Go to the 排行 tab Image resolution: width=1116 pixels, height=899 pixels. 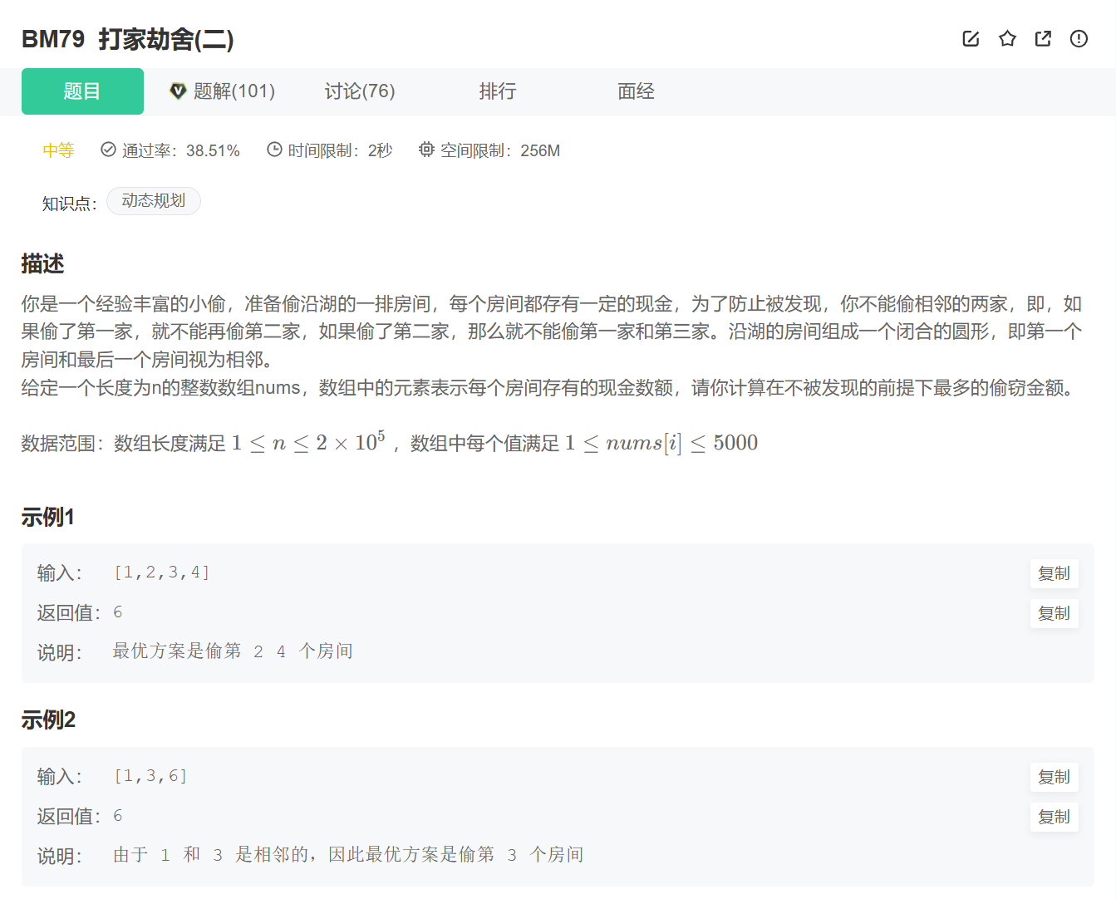[498, 91]
